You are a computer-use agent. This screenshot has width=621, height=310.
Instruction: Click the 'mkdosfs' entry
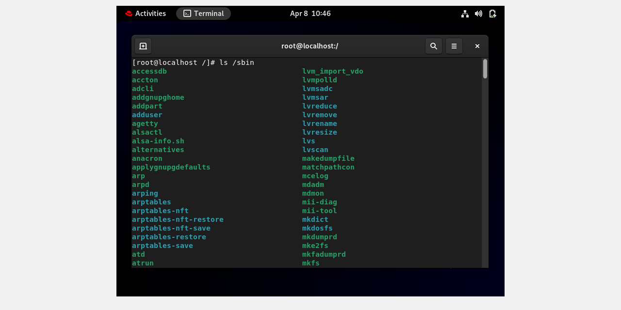(x=317, y=228)
